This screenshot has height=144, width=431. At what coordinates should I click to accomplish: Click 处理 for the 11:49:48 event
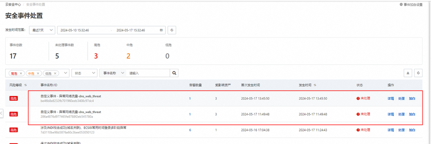click(x=401, y=114)
